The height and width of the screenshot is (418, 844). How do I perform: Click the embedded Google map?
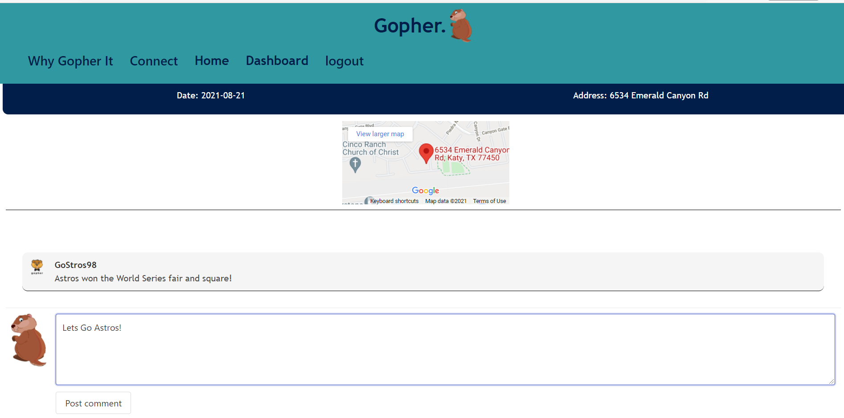tap(426, 163)
